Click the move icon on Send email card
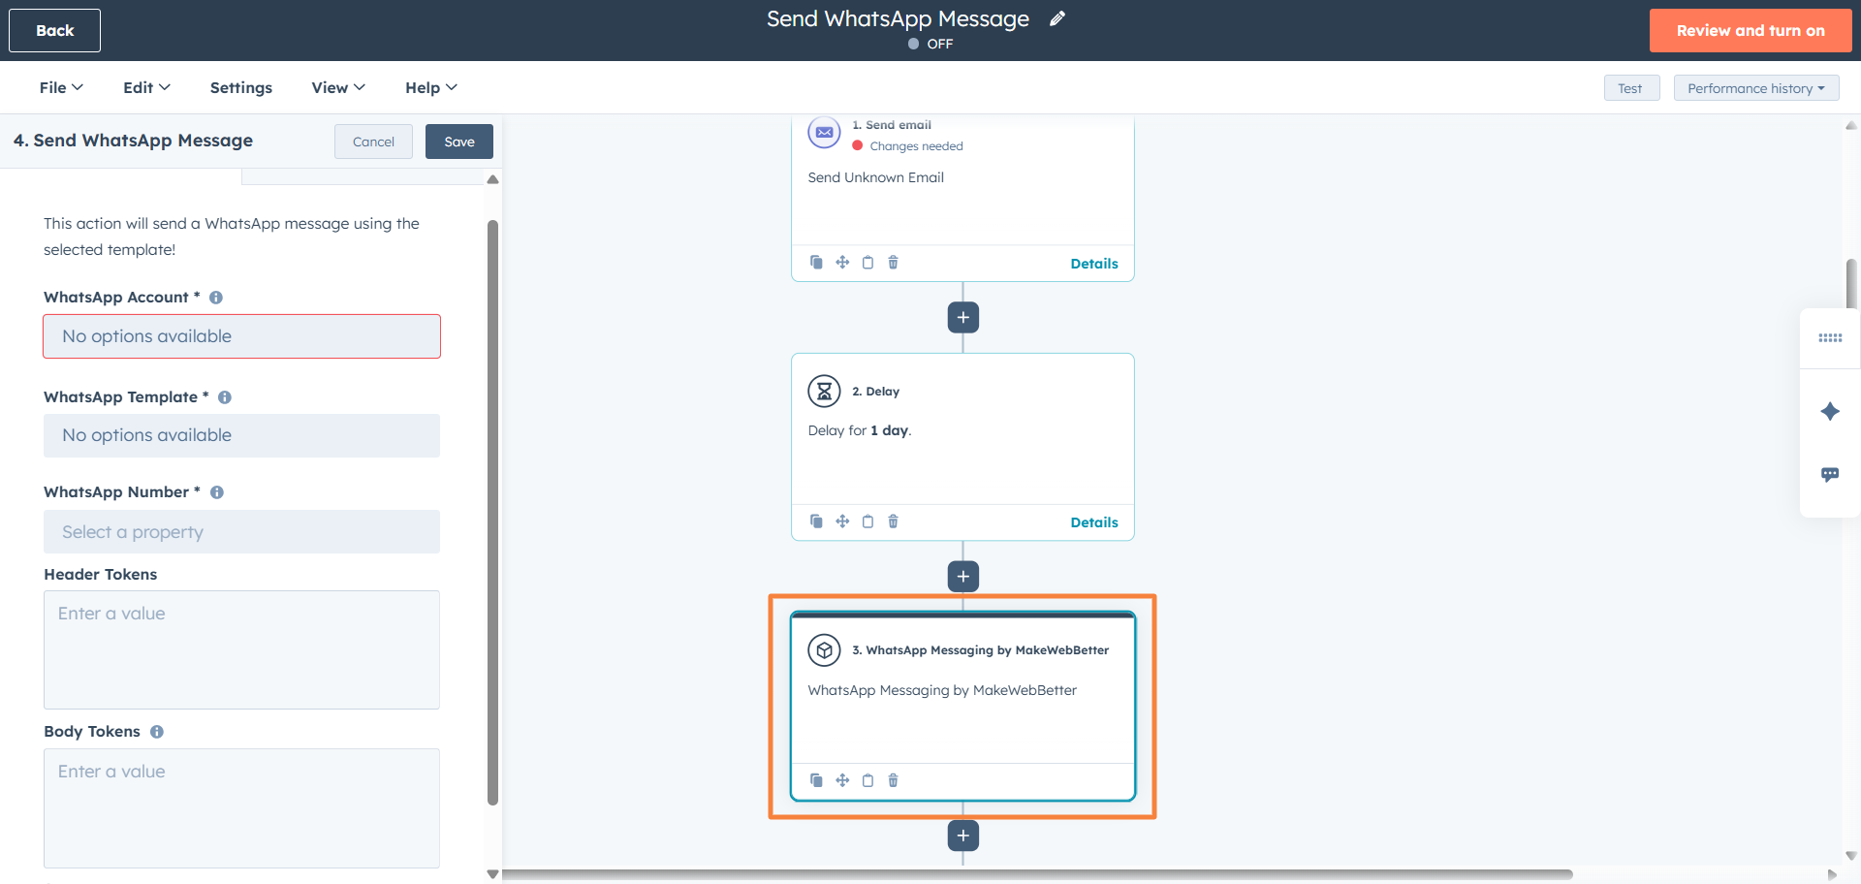Image resolution: width=1861 pixels, height=884 pixels. click(x=842, y=263)
